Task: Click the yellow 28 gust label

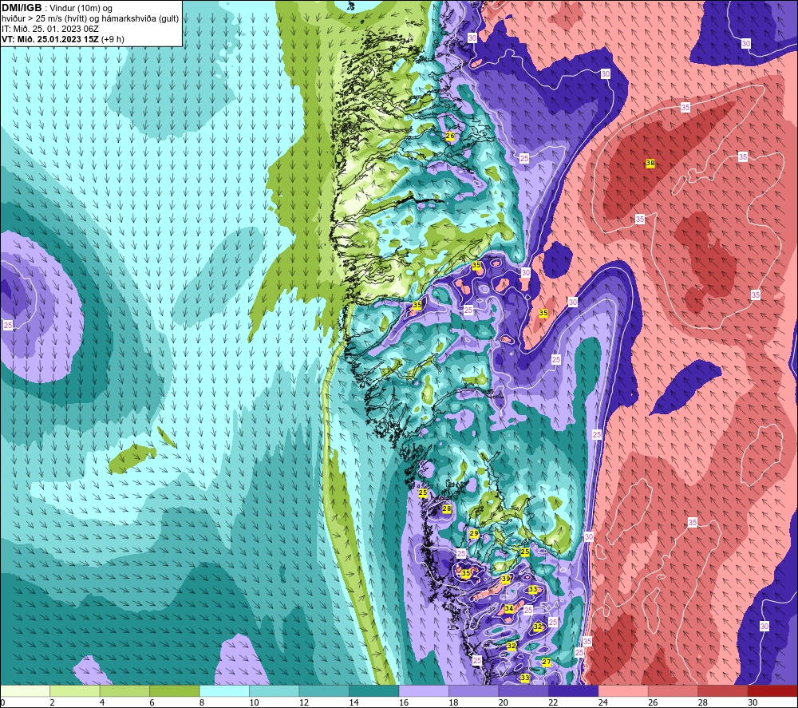Action: [x=447, y=509]
